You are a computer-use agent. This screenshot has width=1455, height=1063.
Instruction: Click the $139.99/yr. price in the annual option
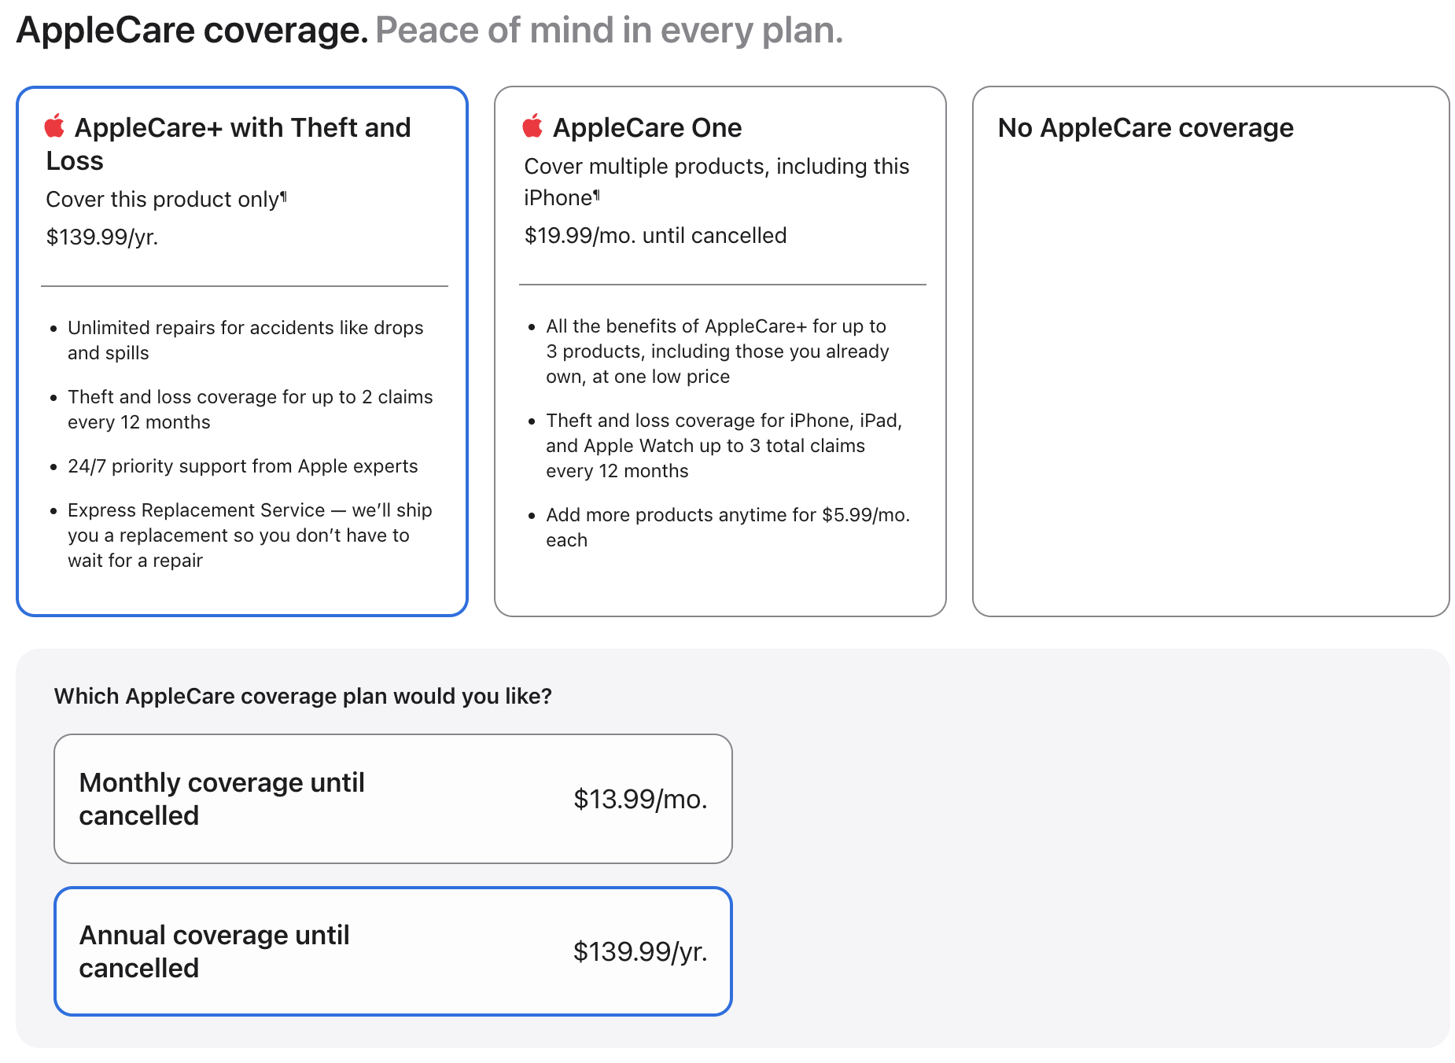pyautogui.click(x=640, y=951)
